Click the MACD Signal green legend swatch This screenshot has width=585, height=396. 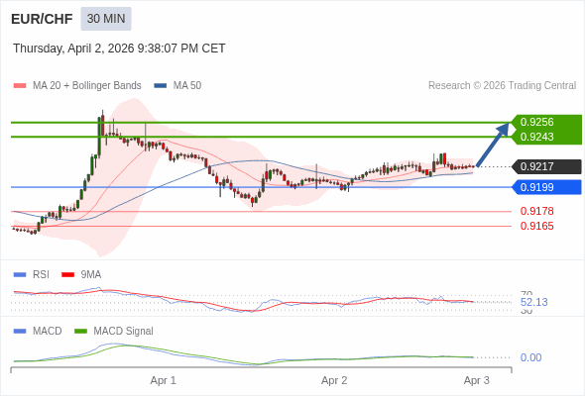[80, 332]
